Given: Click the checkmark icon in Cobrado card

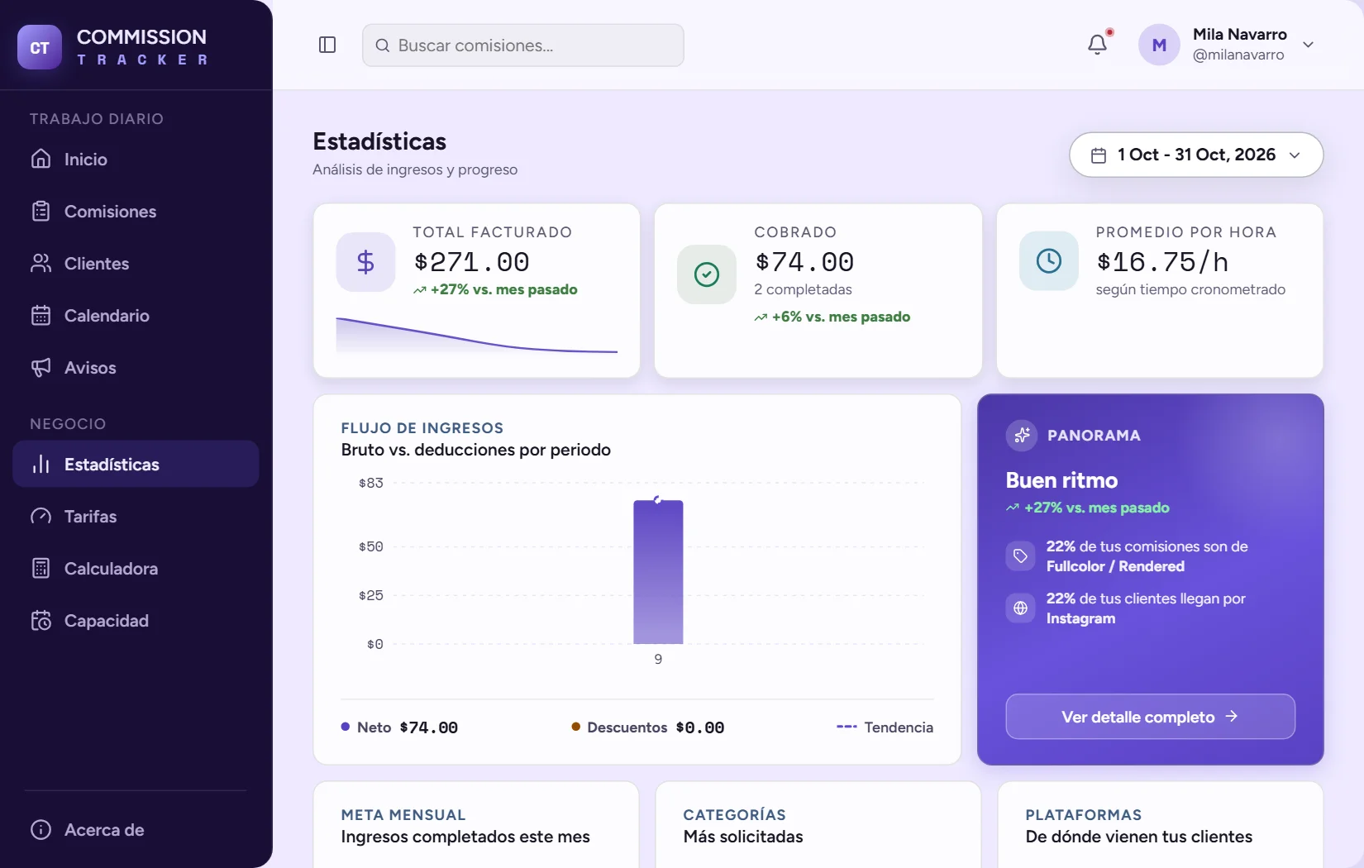Looking at the screenshot, I should pyautogui.click(x=707, y=274).
